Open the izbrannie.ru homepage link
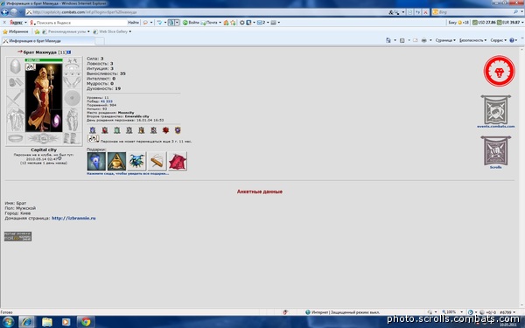Viewport: 525px width, 328px height. pyautogui.click(x=73, y=218)
